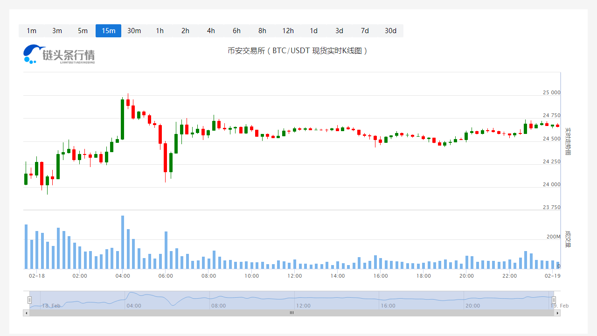Click the tallest volume bar near 04:00
This screenshot has width=597, height=336.
click(x=123, y=243)
